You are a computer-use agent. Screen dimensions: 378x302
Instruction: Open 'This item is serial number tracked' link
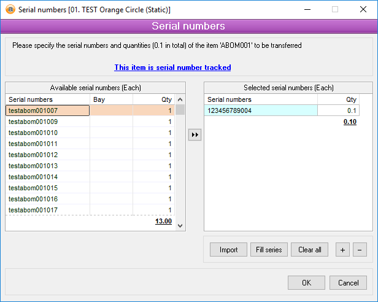[172, 68]
